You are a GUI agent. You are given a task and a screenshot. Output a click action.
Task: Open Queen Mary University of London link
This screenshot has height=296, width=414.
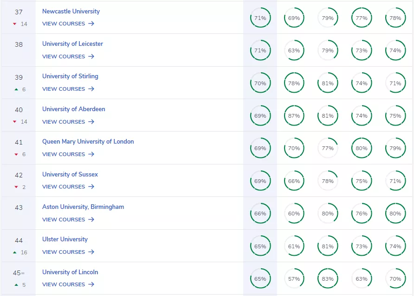click(x=88, y=141)
